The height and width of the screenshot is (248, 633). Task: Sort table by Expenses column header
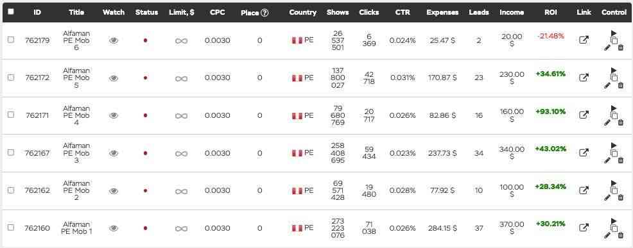click(x=442, y=13)
